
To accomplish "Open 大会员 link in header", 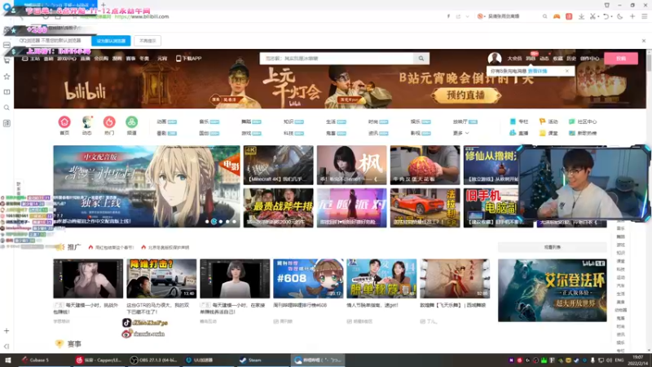I will (514, 59).
